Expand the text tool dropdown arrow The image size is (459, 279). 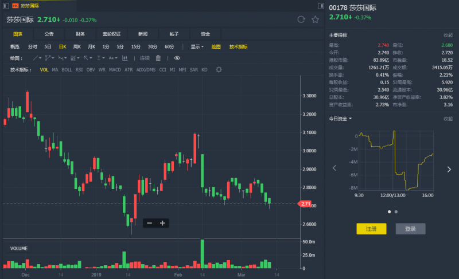tap(116, 58)
